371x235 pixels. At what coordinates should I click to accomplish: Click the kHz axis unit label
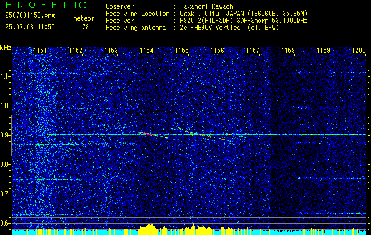coord(5,48)
